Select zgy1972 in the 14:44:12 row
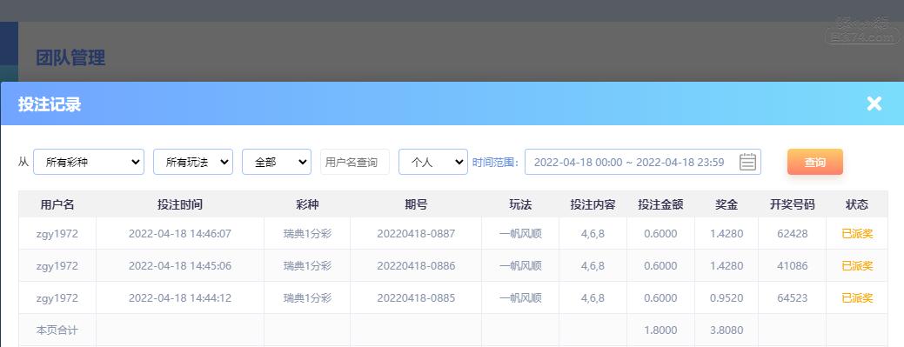904x347 pixels. coord(57,298)
